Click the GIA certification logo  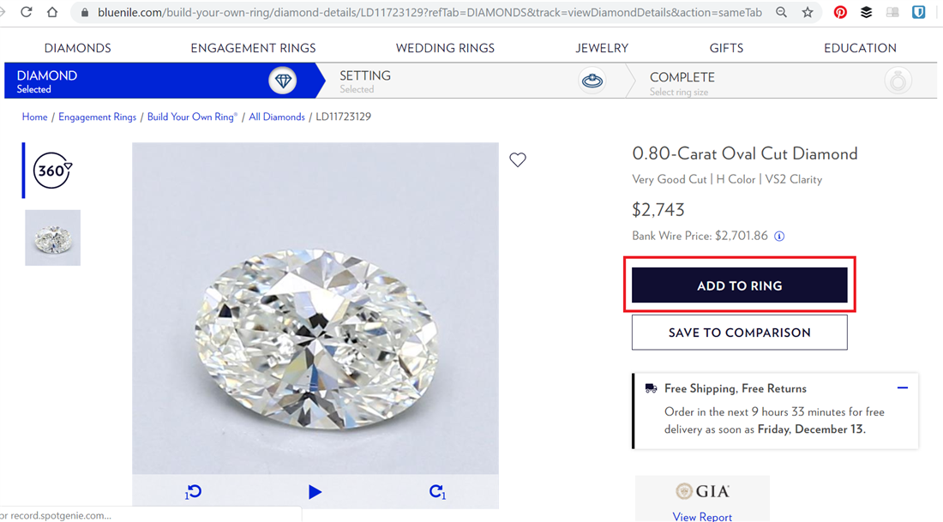pos(702,490)
